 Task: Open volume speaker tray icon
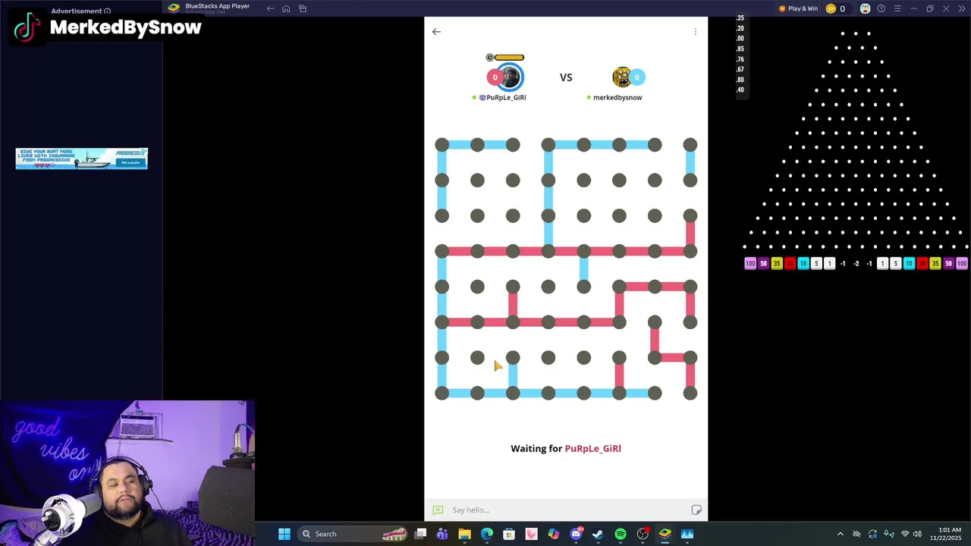[917, 534]
